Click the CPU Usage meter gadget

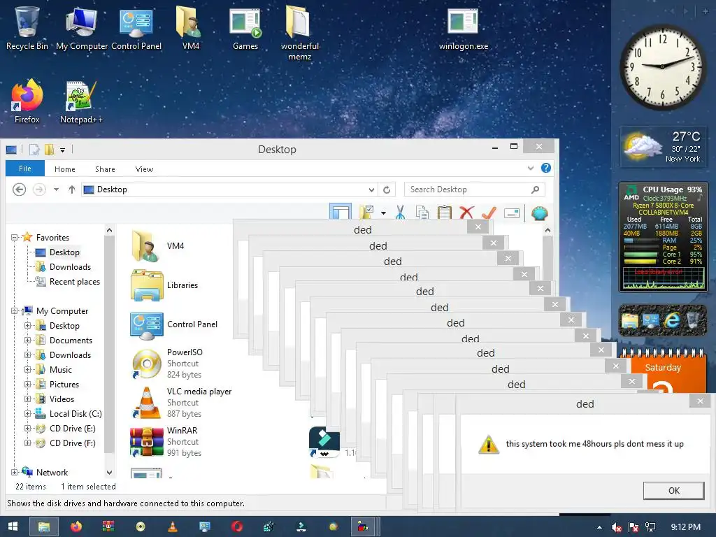(663, 236)
